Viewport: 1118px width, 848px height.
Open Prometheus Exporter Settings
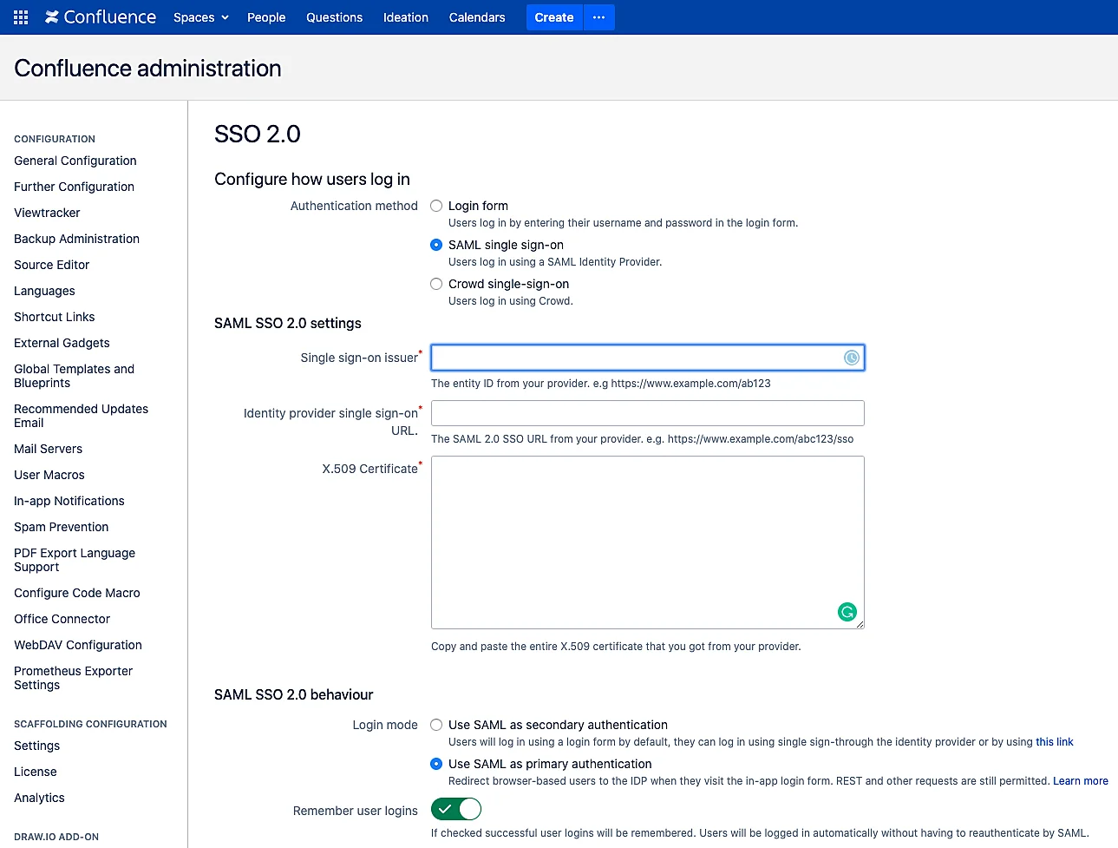click(73, 678)
